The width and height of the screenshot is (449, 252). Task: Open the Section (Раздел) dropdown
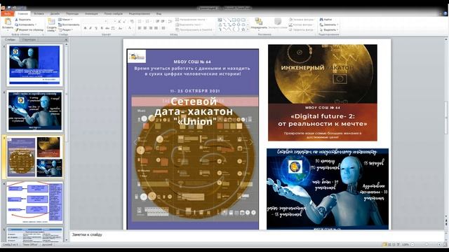pos(65,29)
